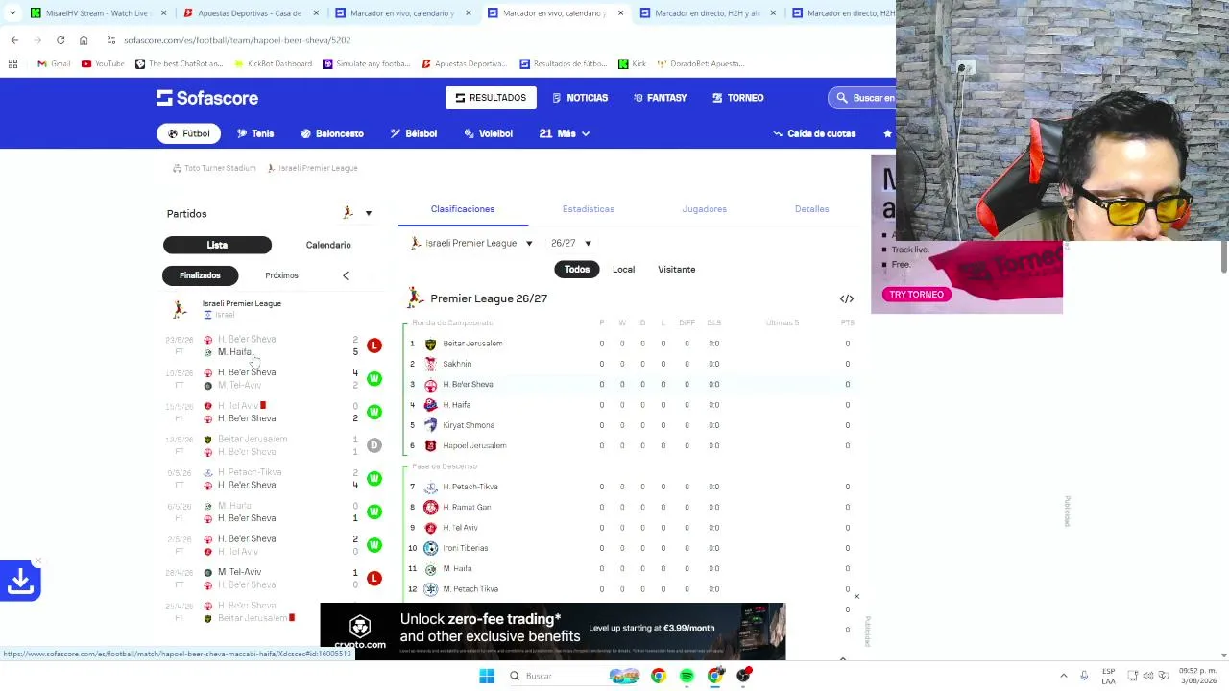Select the Lista view toggle

point(217,245)
